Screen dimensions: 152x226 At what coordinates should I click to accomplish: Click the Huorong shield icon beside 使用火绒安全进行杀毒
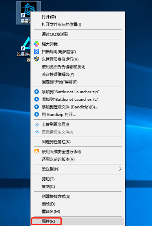tap(37, 152)
